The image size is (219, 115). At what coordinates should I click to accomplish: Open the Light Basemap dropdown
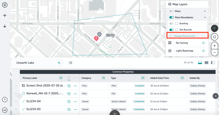click(x=190, y=51)
